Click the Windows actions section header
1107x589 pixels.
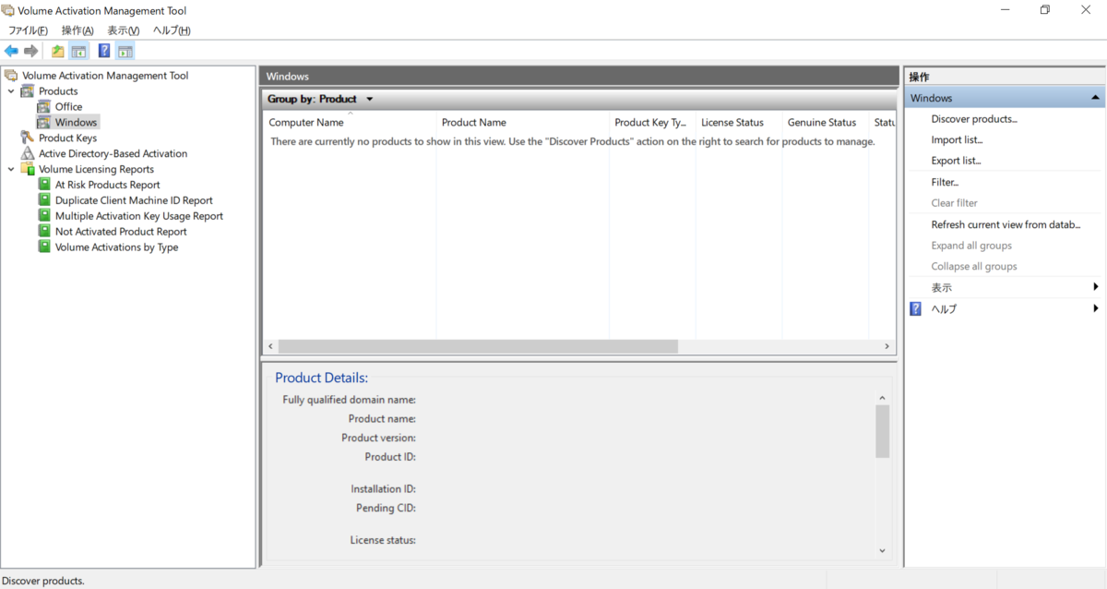click(x=1005, y=98)
